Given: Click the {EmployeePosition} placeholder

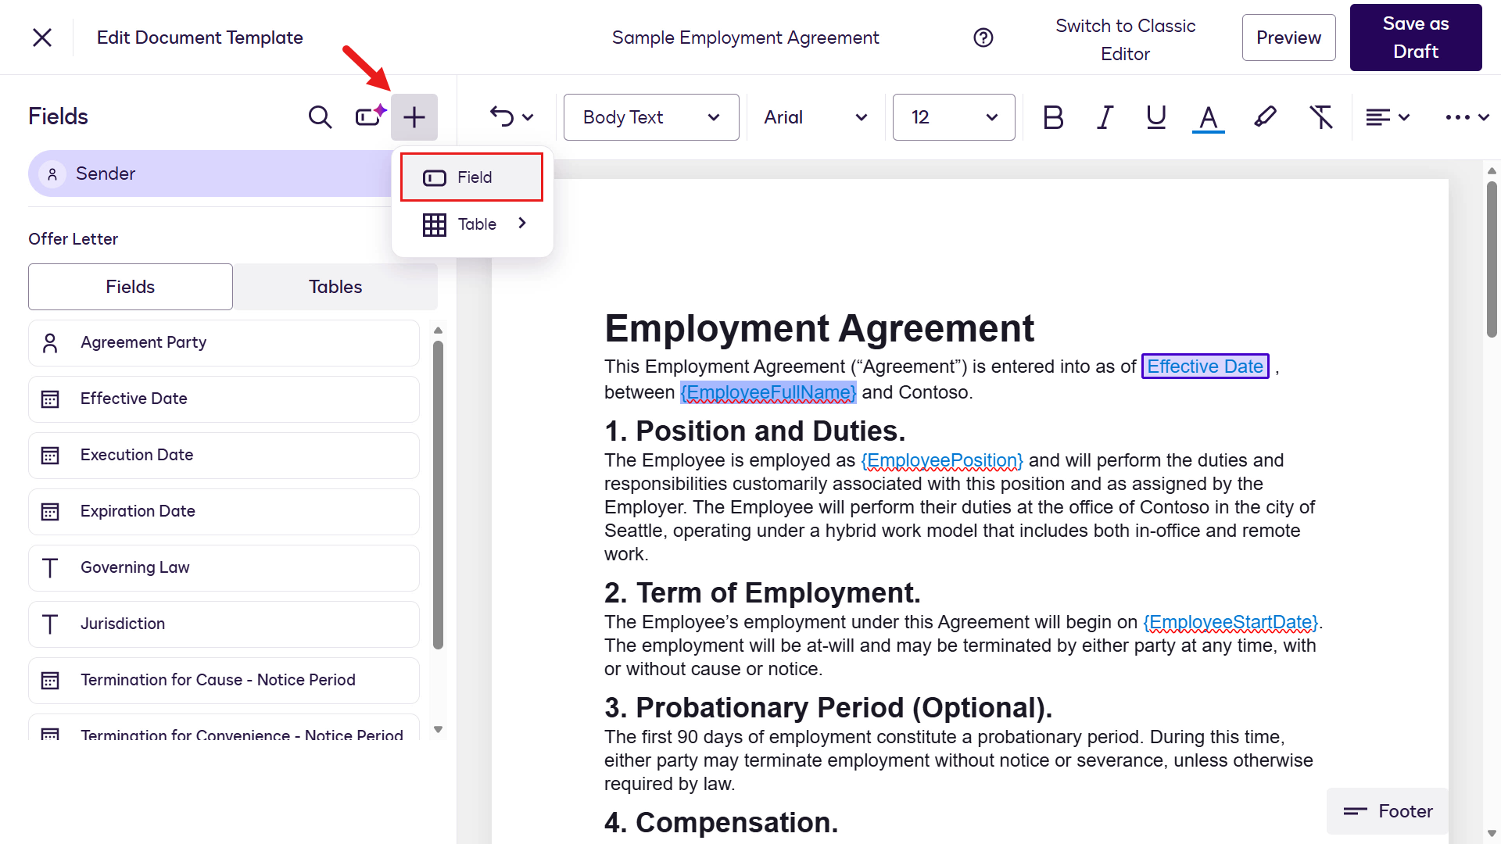Looking at the screenshot, I should coord(942,460).
